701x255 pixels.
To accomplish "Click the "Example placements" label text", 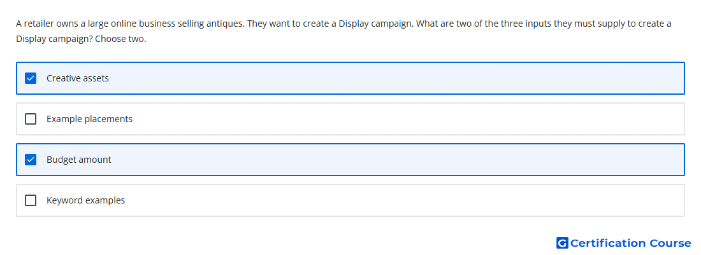I will pyautogui.click(x=89, y=119).
